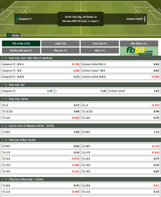This screenshot has height=197, width=161.
Task: Favorite the Toàn trận Tài/Xỉu star
Action: tap(6, 99)
